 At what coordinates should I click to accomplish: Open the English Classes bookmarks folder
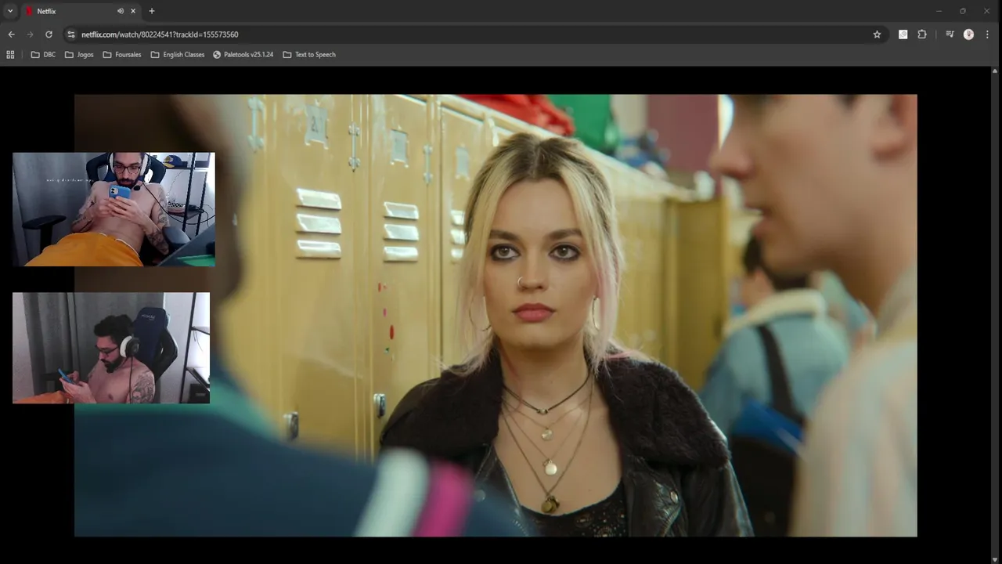click(x=177, y=55)
